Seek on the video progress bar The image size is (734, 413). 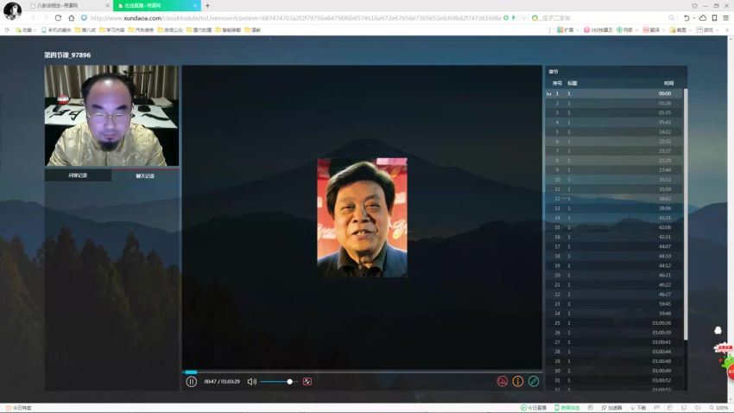(362, 372)
